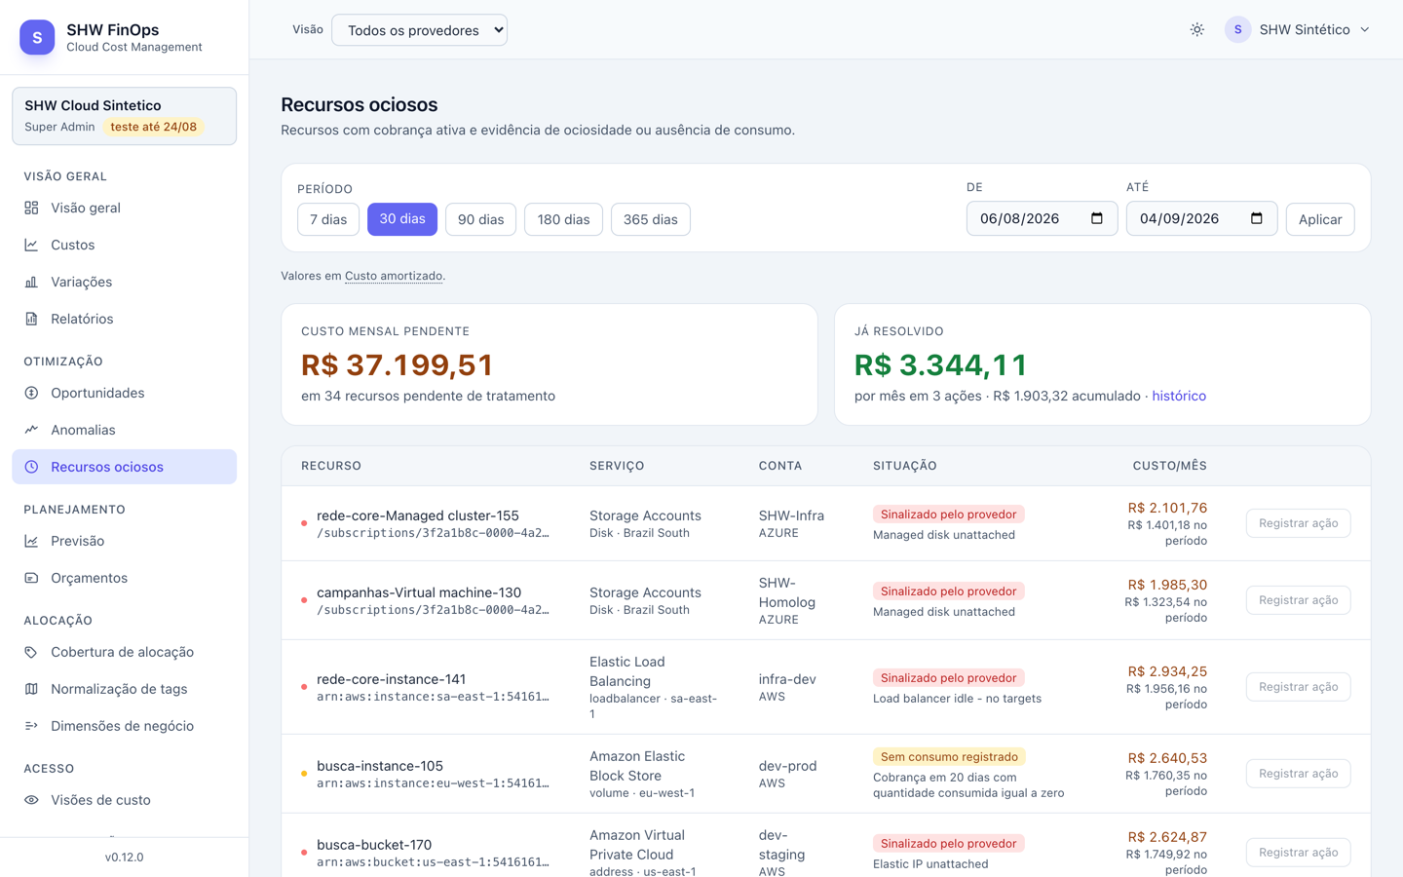Select the 7 dias period
This screenshot has height=877, width=1403.
328,219
